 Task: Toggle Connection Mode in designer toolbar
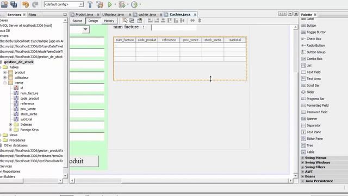[x=132, y=21]
